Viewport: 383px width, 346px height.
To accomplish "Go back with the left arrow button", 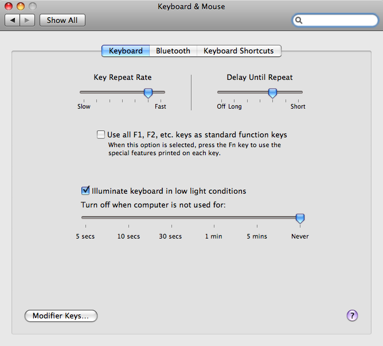I will pyautogui.click(x=13, y=20).
